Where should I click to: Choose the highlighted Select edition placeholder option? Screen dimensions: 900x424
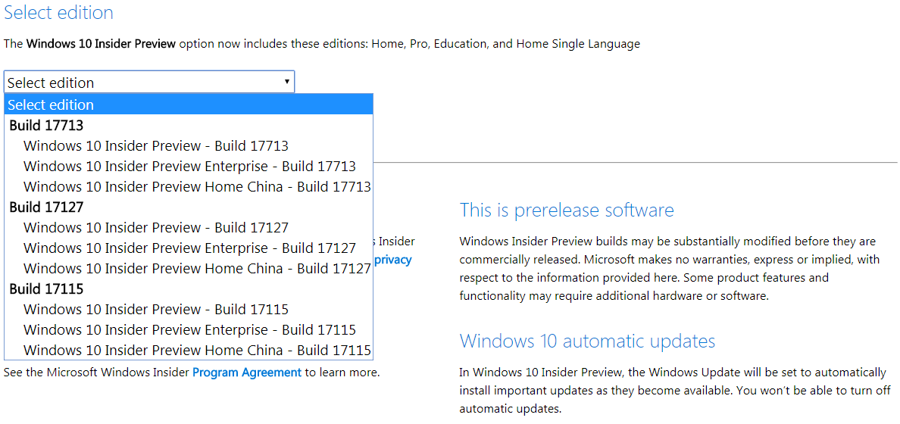[x=189, y=104]
